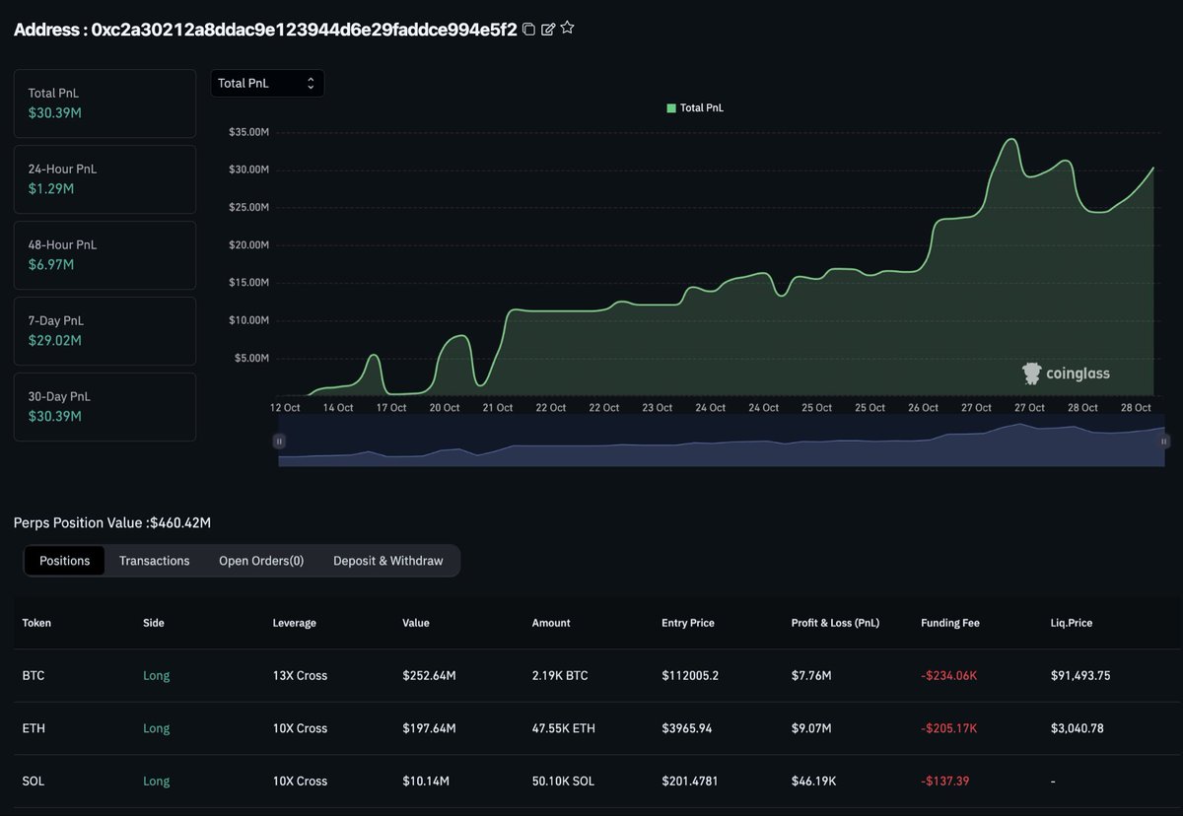Screen dimensions: 1183x816
Task: Open the Total PnL chart dropdown
Action: pos(267,84)
